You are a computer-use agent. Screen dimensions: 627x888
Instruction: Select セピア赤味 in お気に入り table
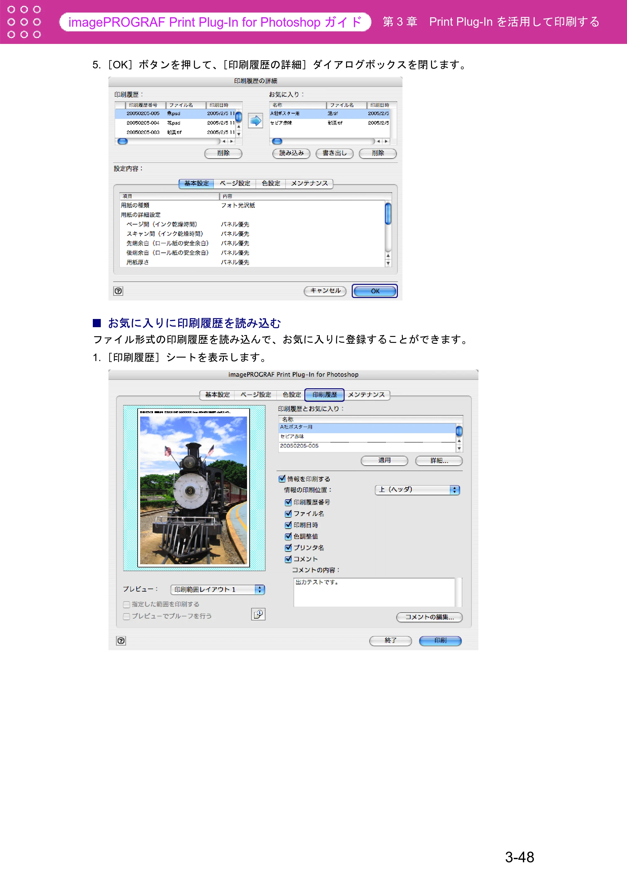[x=330, y=123]
